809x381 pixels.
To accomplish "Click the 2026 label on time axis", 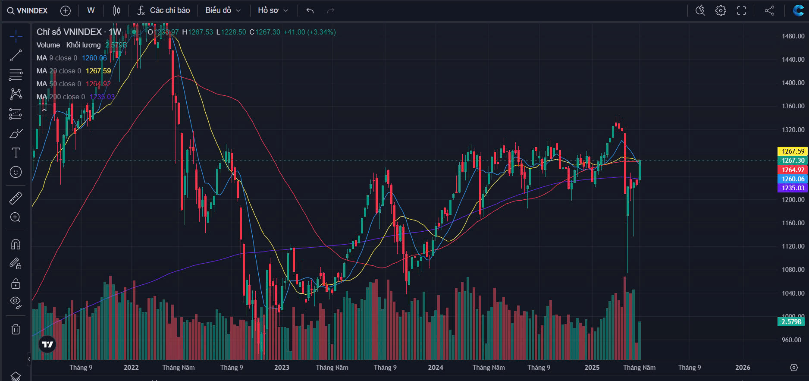I will 743,368.
